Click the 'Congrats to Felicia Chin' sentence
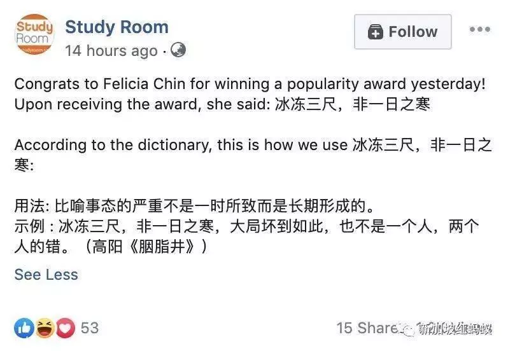 coord(250,84)
